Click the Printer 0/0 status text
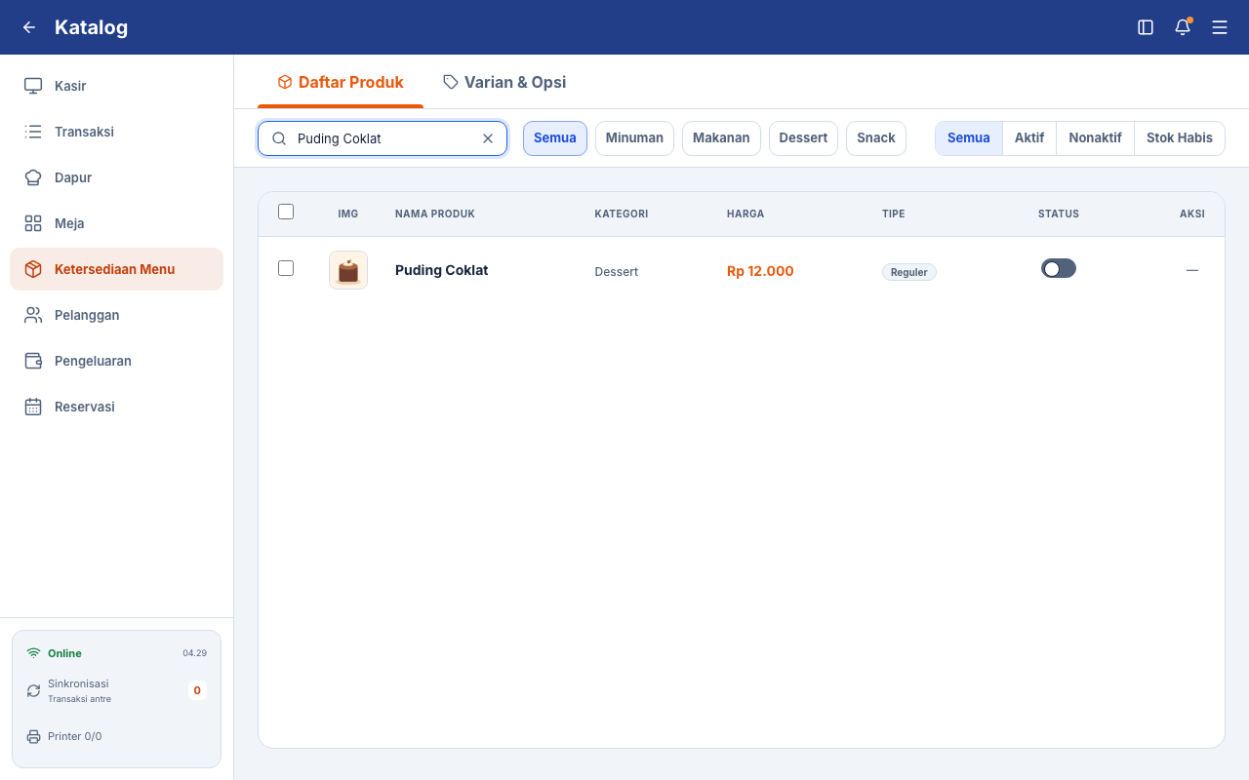 75,736
